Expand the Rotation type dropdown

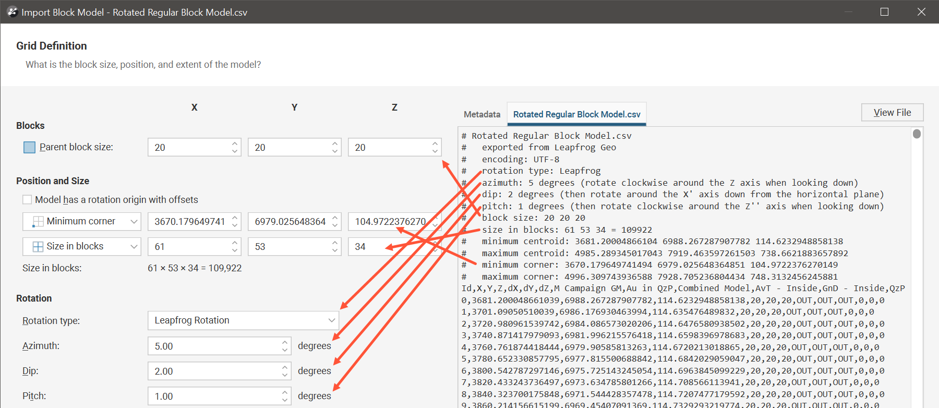point(331,320)
